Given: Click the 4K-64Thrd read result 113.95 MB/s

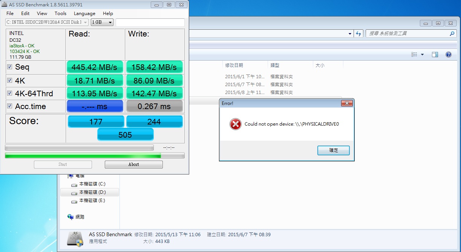Looking at the screenshot, I should [x=95, y=93].
